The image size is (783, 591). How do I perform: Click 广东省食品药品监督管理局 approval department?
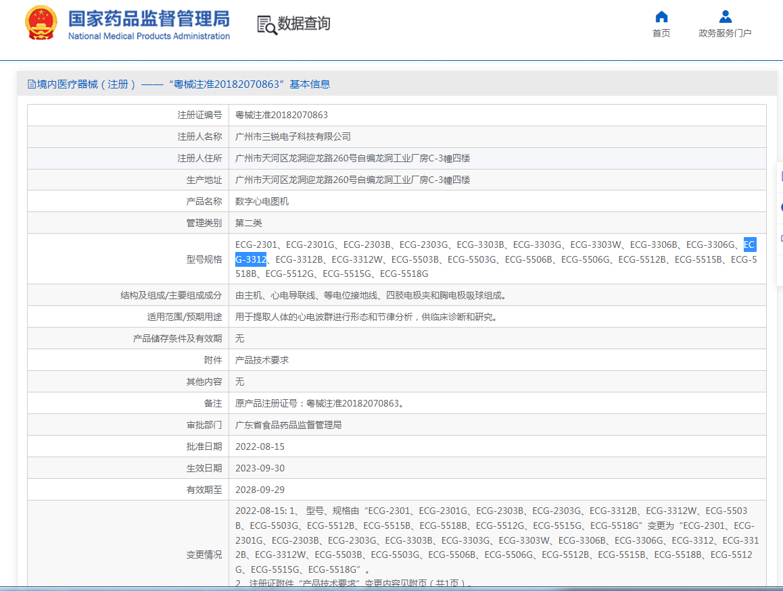289,425
